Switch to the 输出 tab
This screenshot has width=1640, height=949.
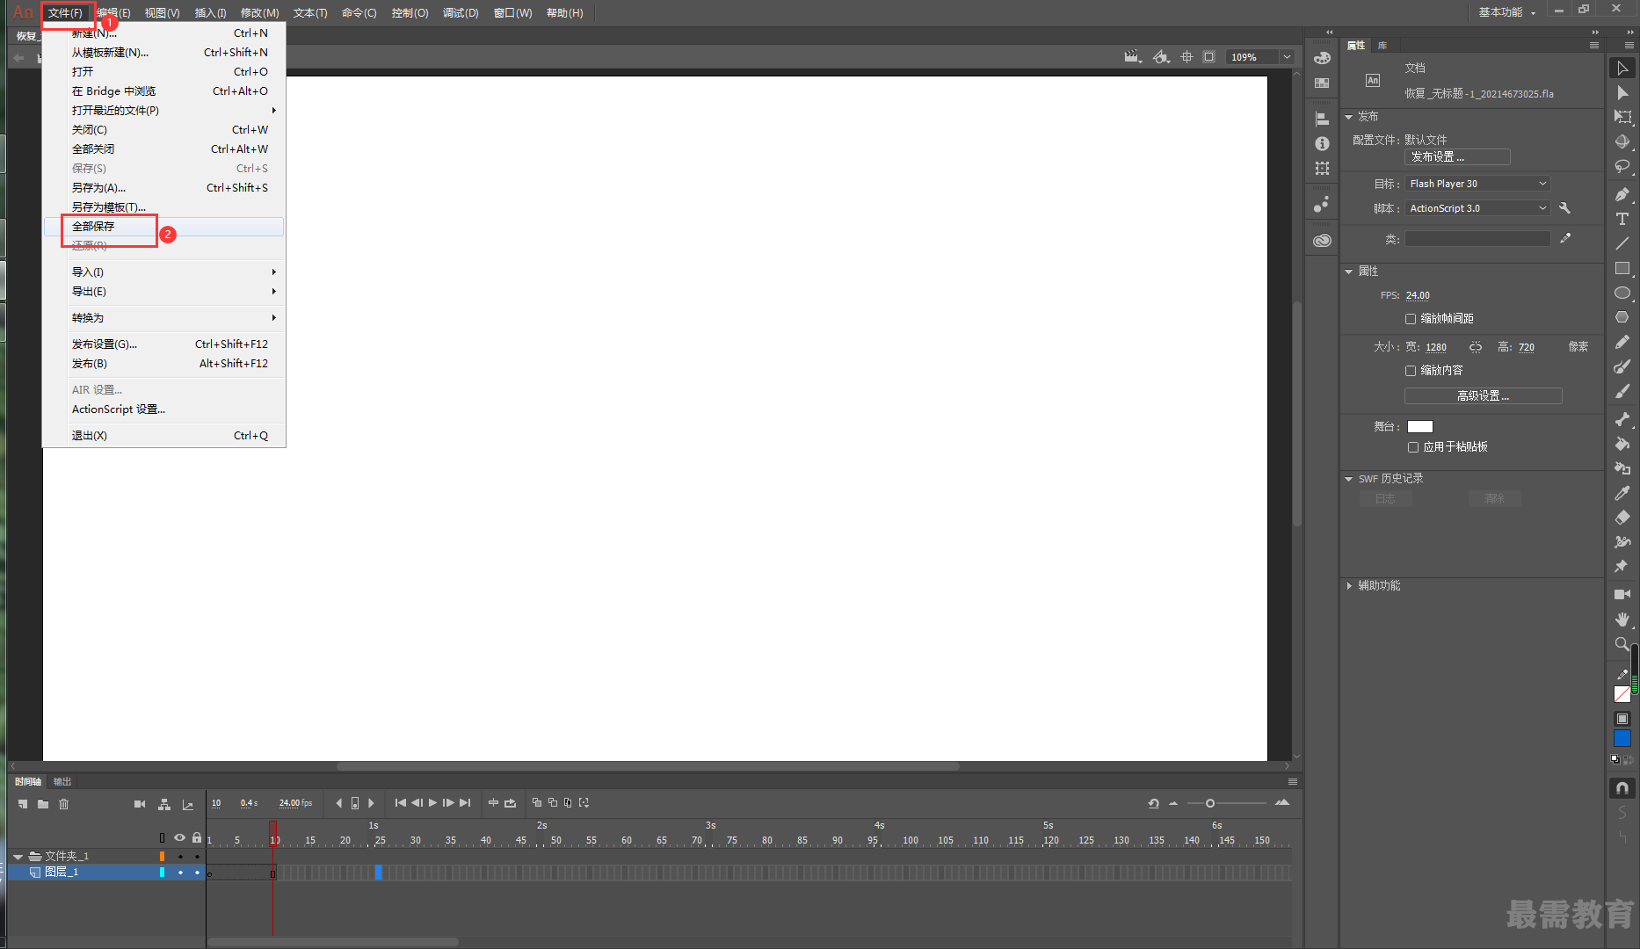point(62,781)
